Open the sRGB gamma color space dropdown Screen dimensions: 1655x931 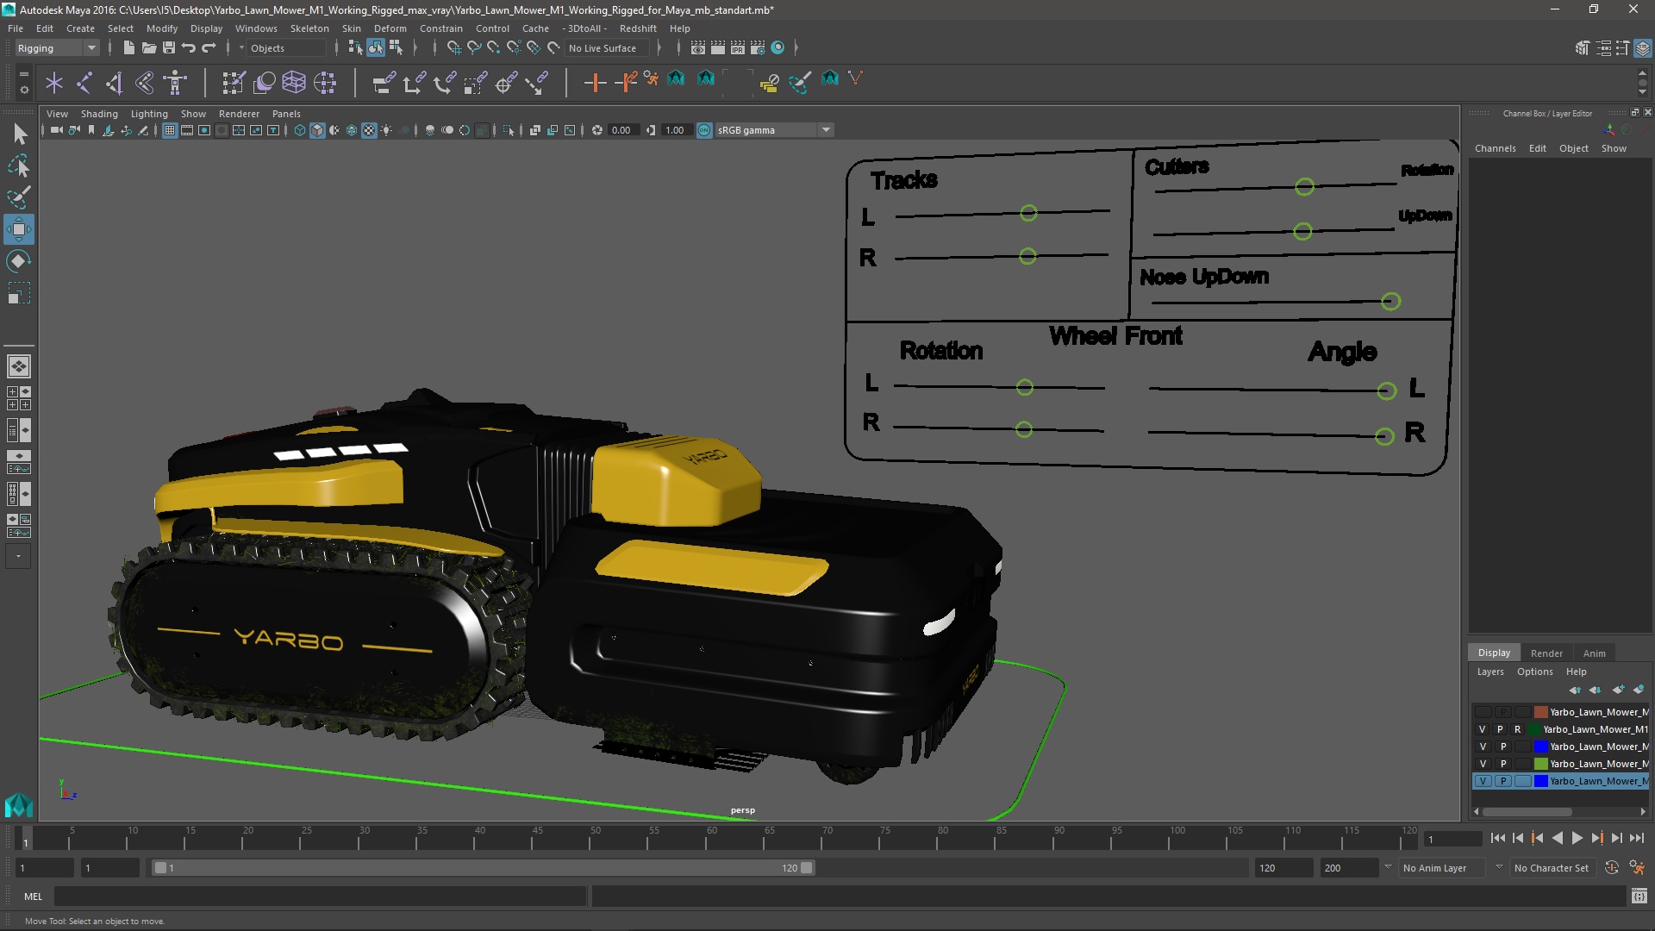click(774, 130)
